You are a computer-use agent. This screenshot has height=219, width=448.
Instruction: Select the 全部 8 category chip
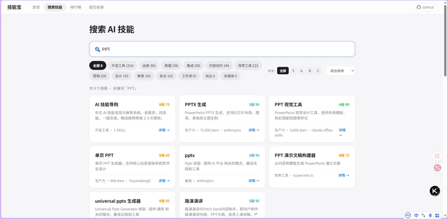(x=98, y=66)
